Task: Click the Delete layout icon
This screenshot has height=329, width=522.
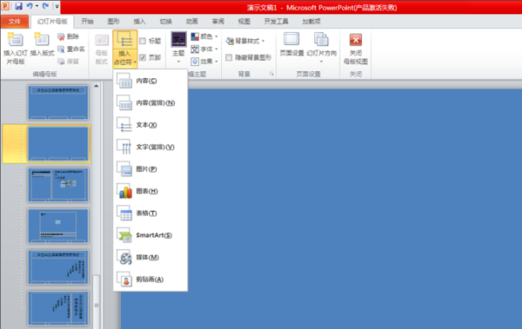Action: point(61,36)
